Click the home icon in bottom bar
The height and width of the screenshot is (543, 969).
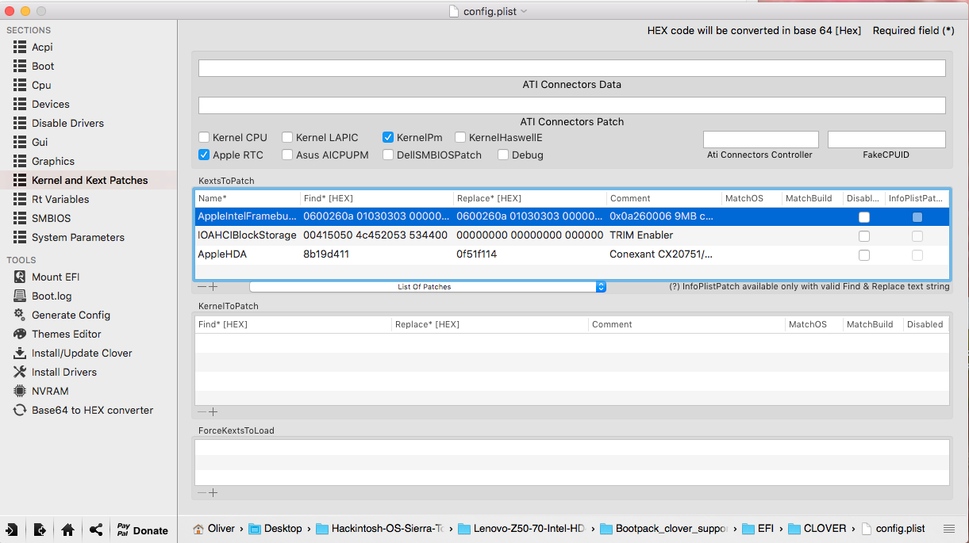[x=67, y=530]
